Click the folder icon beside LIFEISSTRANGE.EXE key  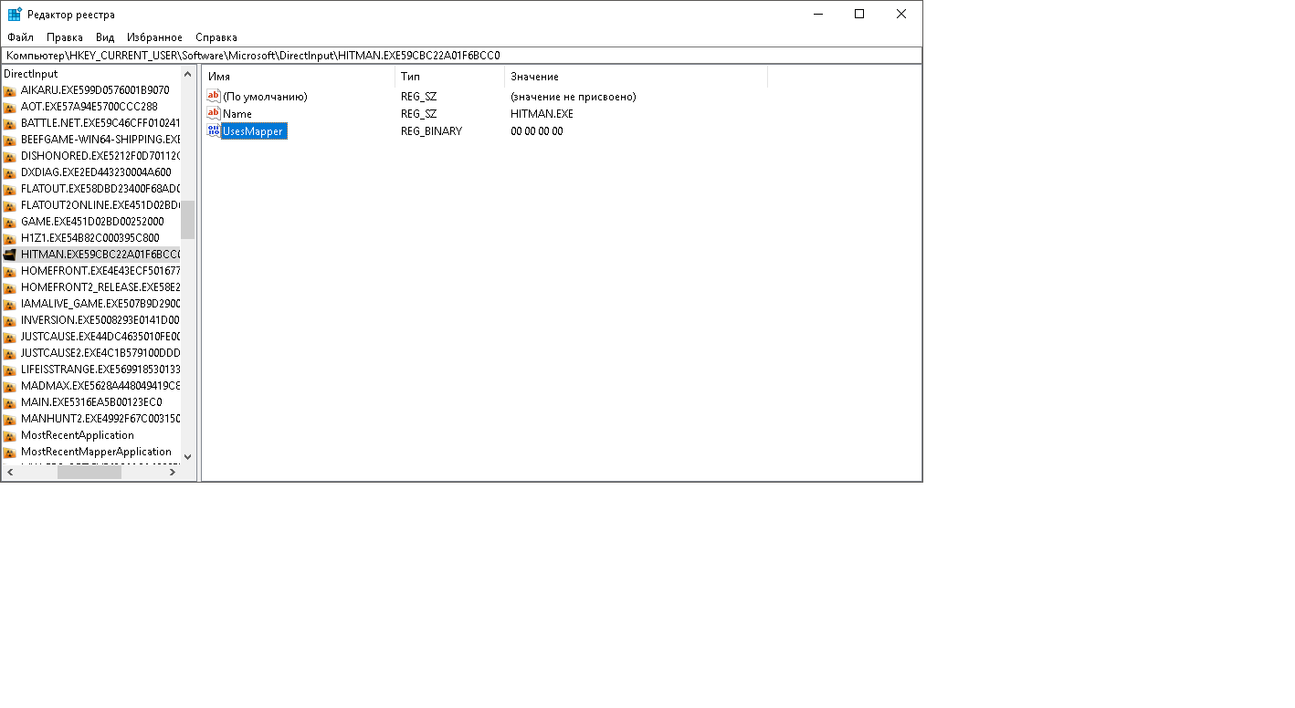[10, 370]
